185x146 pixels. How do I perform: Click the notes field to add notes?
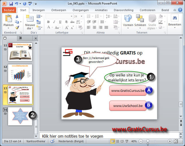point(109,136)
